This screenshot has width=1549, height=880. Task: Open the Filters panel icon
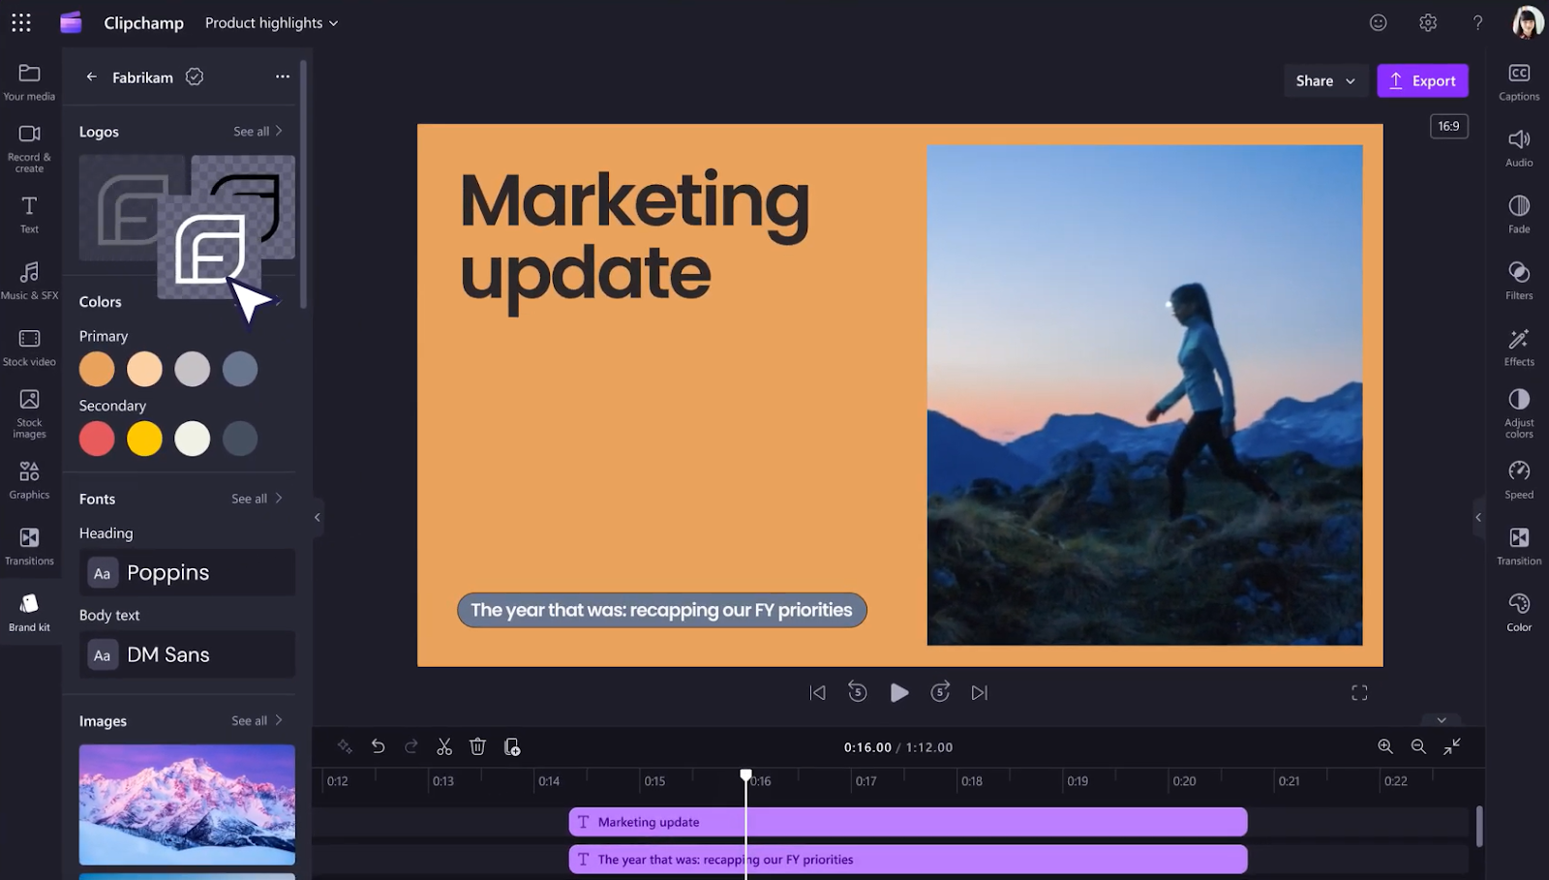1518,280
